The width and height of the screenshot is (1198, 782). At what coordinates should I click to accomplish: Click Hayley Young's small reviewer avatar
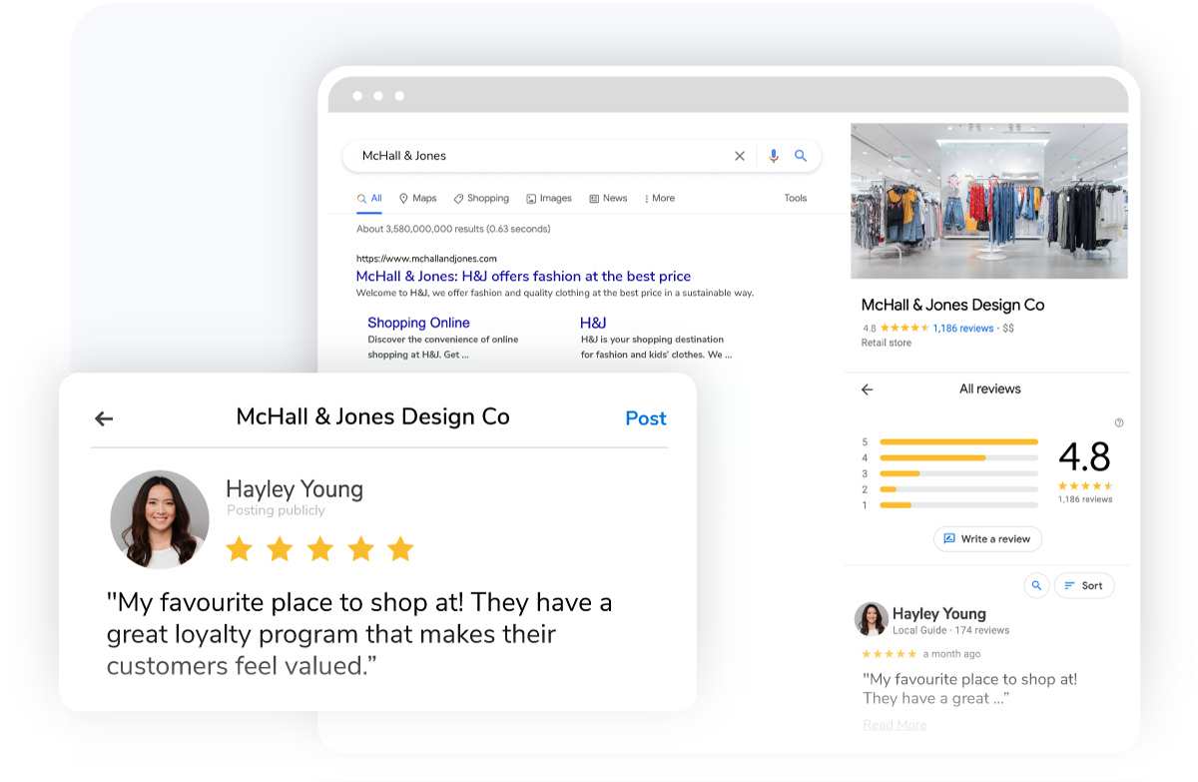click(872, 619)
